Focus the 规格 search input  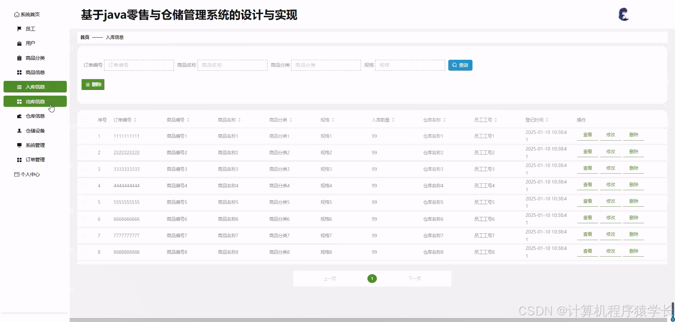(410, 65)
